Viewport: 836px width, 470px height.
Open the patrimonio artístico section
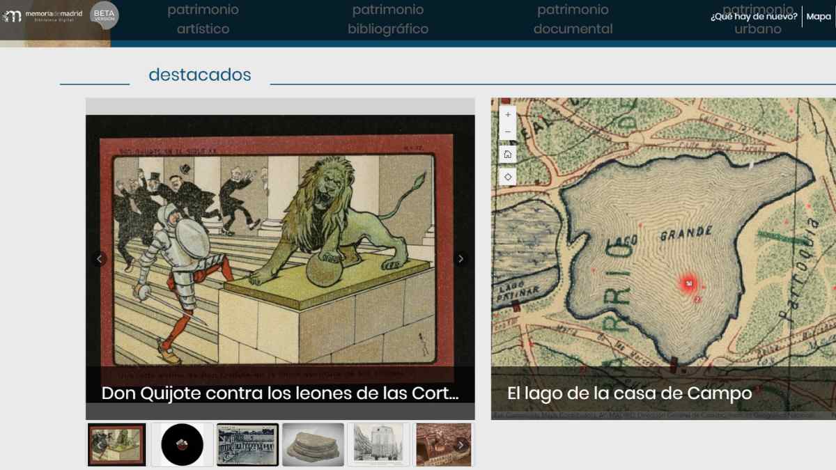(202, 19)
